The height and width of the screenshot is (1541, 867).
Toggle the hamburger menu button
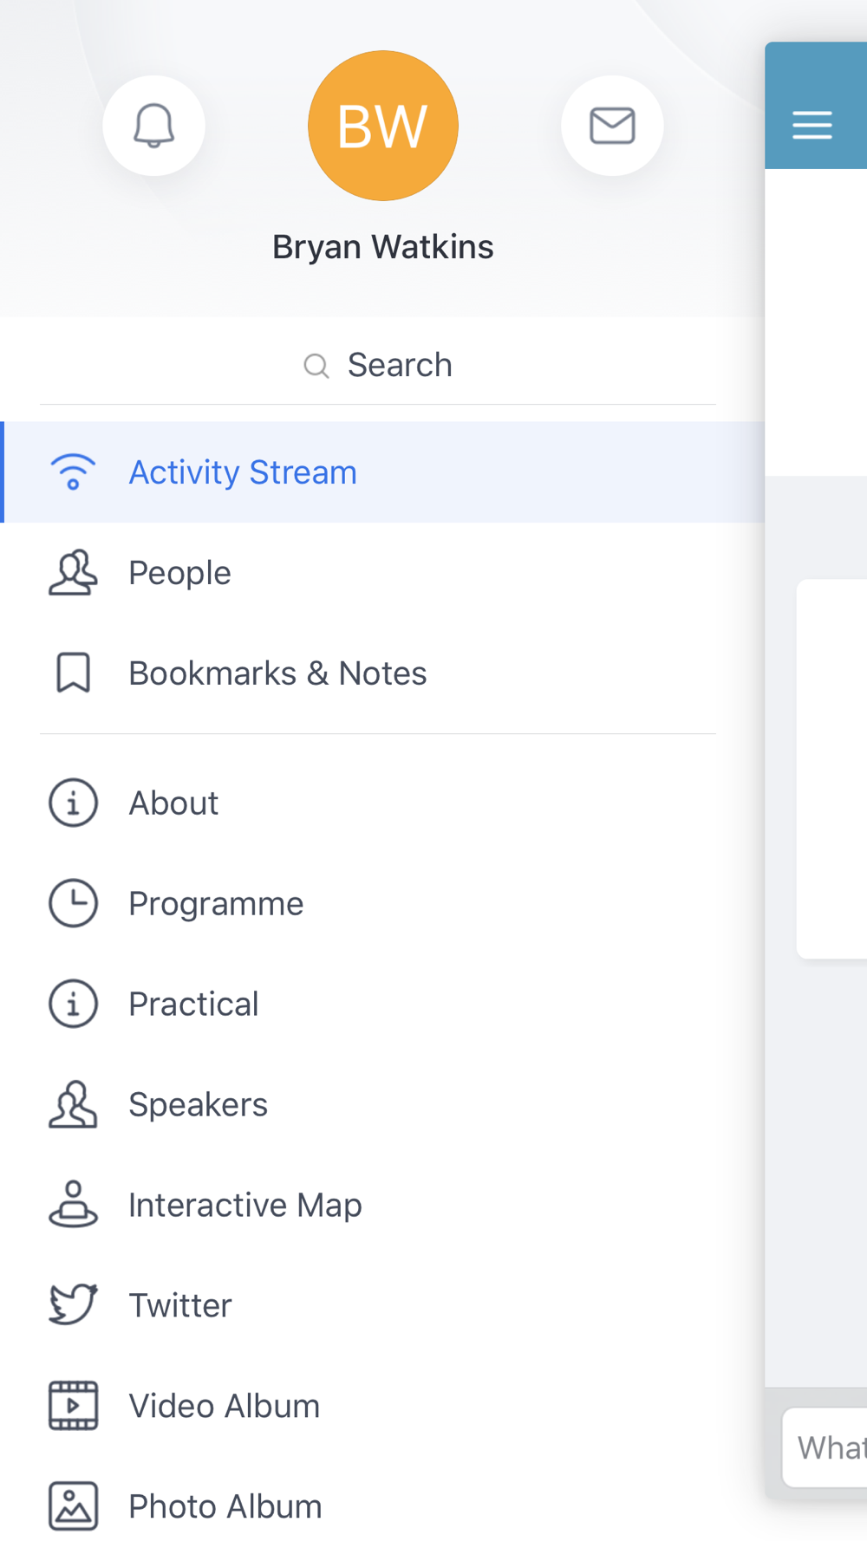tap(812, 125)
